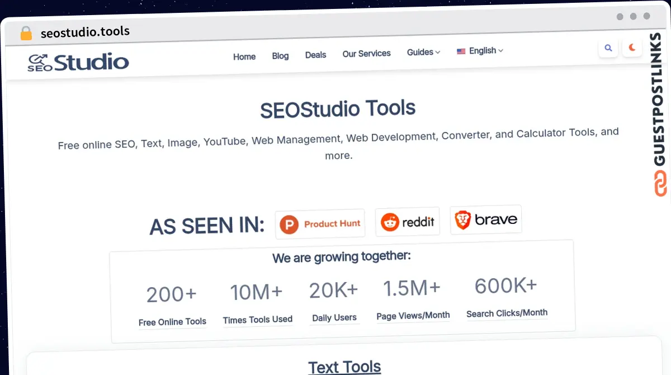Navigate to Our Services
The width and height of the screenshot is (671, 375).
pyautogui.click(x=366, y=53)
